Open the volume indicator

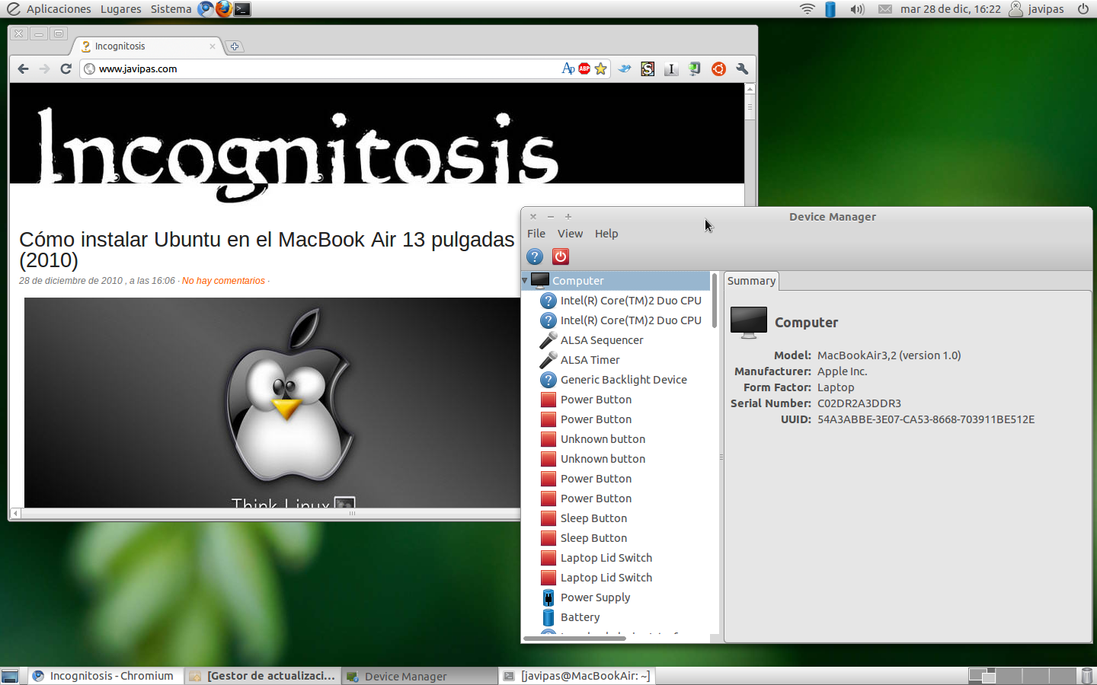pos(858,9)
